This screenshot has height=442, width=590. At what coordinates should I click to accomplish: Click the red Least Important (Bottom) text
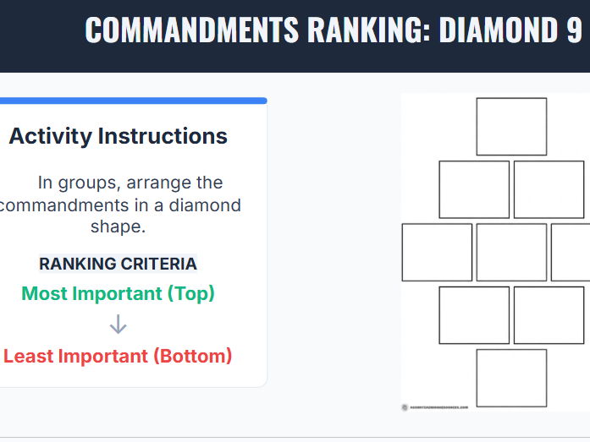118,356
